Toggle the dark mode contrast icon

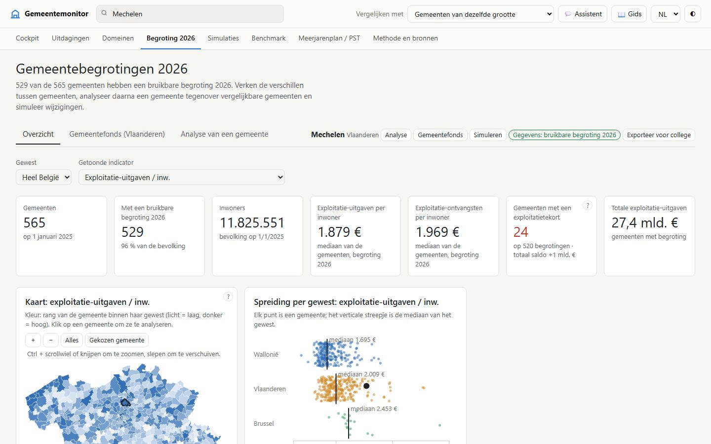693,14
